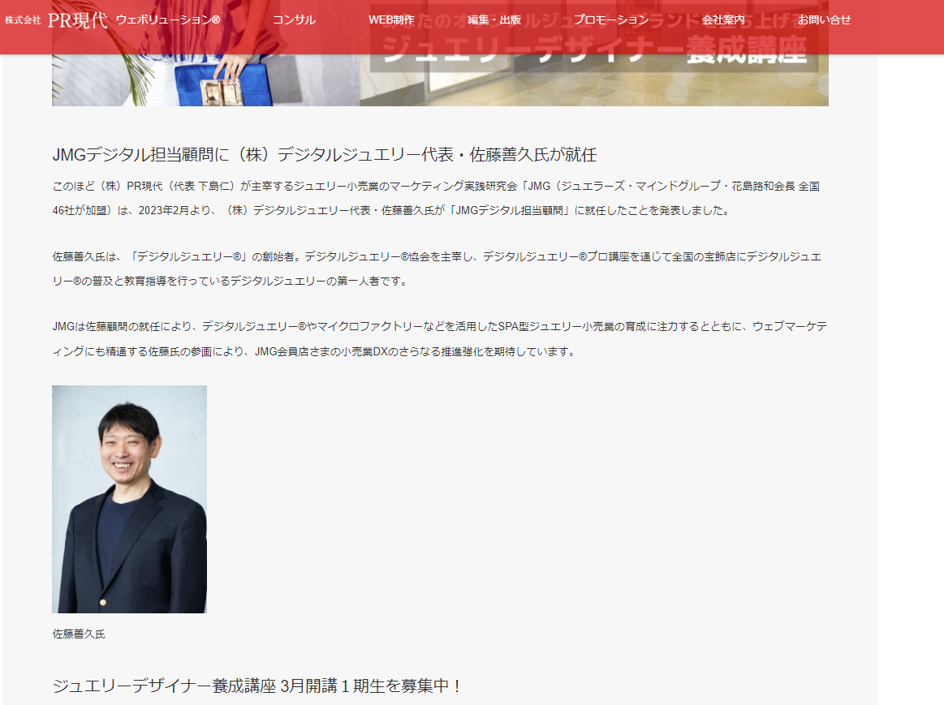The image size is (944, 705).
Task: Click the heading ジュエリーデザイナー養成講座 3月開講１期生を募集中！
Action: (257, 686)
